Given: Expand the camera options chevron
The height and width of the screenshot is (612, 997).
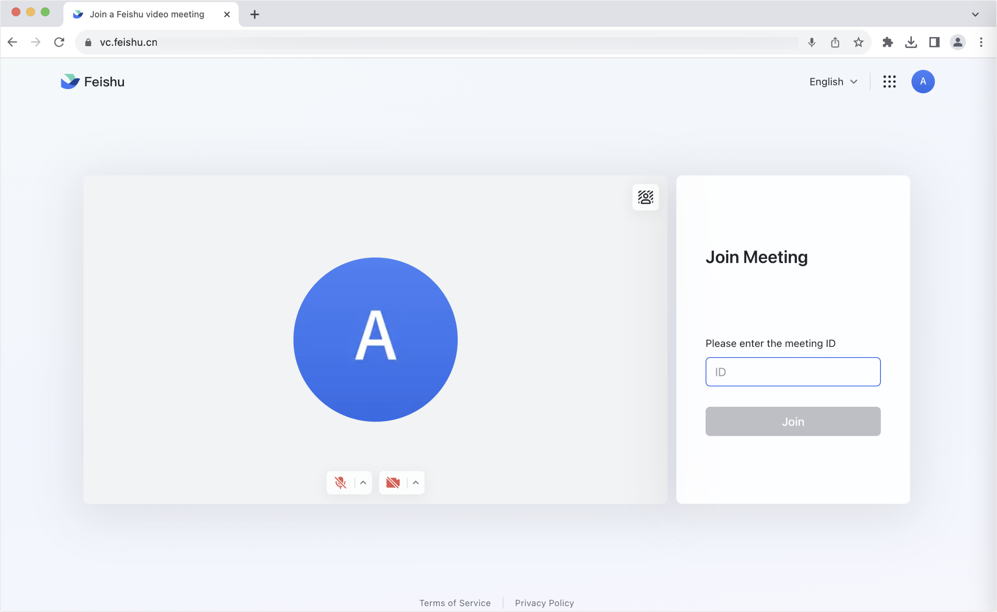Looking at the screenshot, I should click(415, 482).
